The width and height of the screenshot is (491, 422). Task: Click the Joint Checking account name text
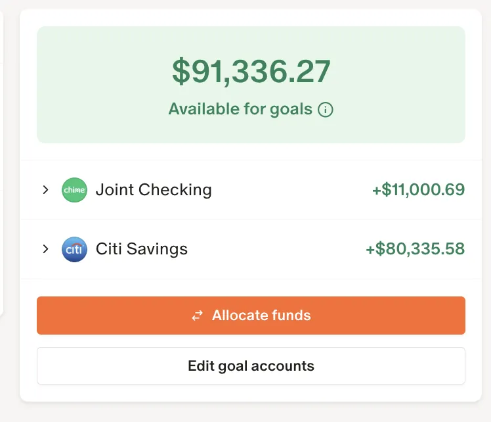[154, 190]
